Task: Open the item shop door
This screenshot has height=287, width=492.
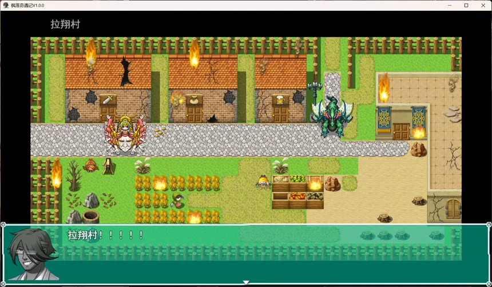Action: tap(194, 114)
